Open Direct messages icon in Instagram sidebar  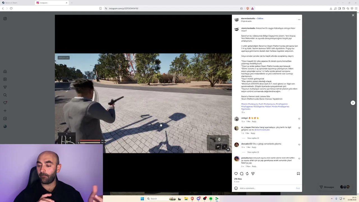coord(5,87)
